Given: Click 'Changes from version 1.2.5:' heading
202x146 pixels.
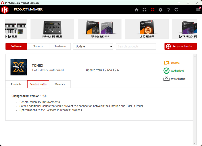Looking at the screenshot, I should click(29, 96).
